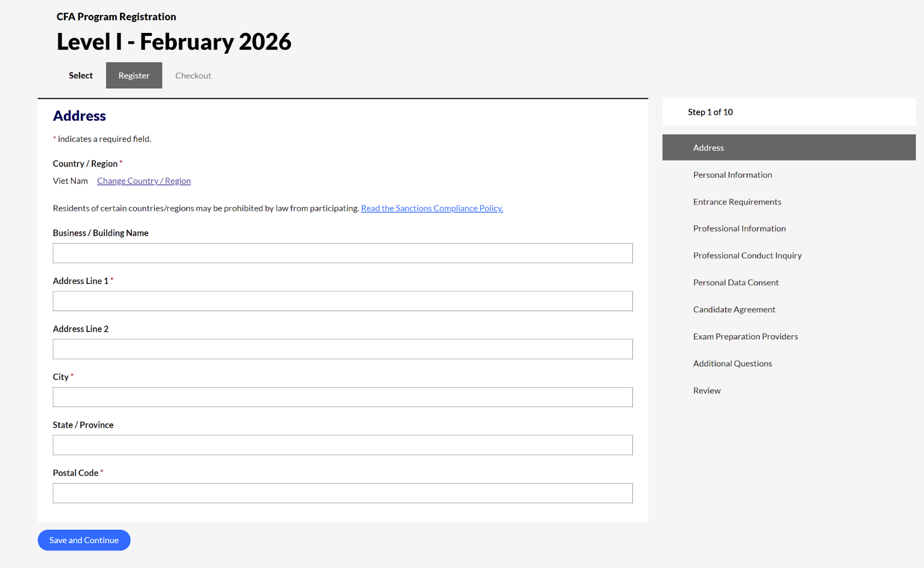Open the Register step tab

(x=134, y=76)
